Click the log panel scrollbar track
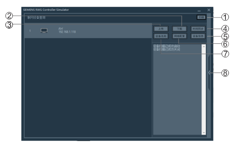The width and height of the screenshot is (235, 149). click(x=204, y=90)
